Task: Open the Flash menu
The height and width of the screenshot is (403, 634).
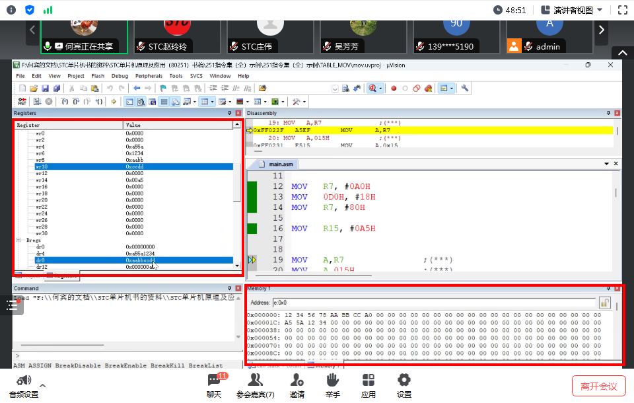Action: pyautogui.click(x=98, y=76)
